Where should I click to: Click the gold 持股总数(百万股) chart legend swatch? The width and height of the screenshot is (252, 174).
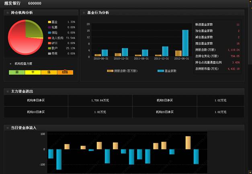point(110,71)
